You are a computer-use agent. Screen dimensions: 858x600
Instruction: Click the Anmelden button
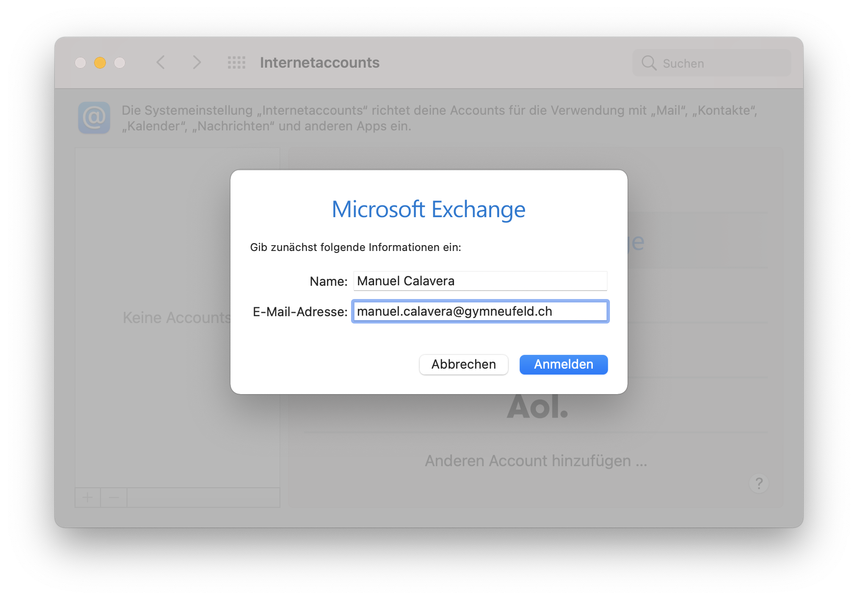[x=563, y=365]
